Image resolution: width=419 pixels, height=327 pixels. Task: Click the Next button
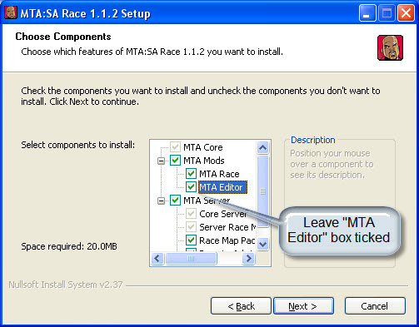point(303,306)
